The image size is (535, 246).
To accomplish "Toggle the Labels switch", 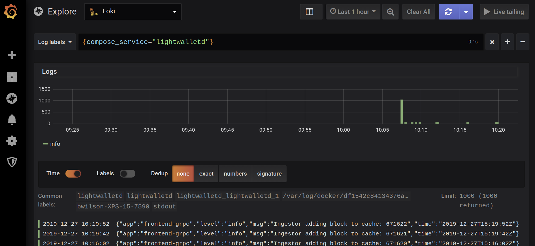I will 128,174.
